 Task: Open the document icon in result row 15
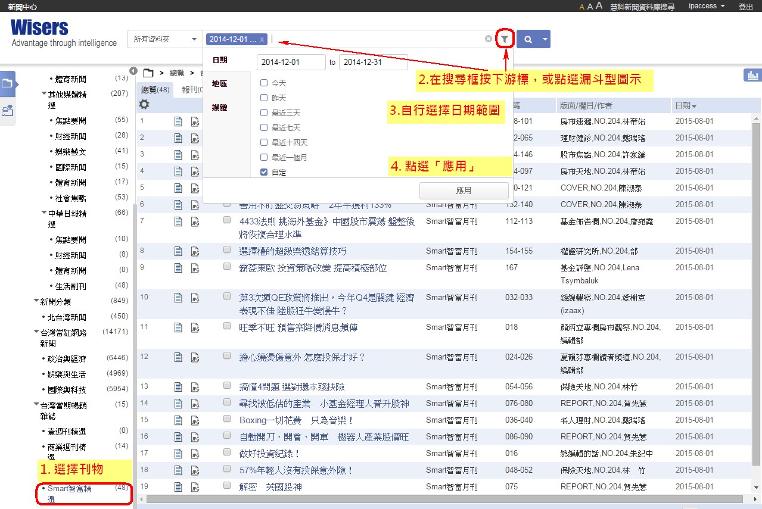[178, 420]
